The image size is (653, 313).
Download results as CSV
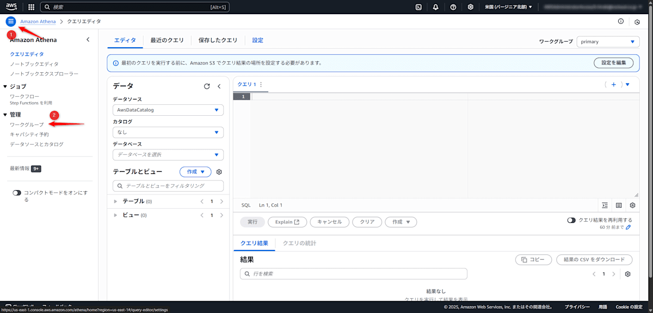pos(594,260)
